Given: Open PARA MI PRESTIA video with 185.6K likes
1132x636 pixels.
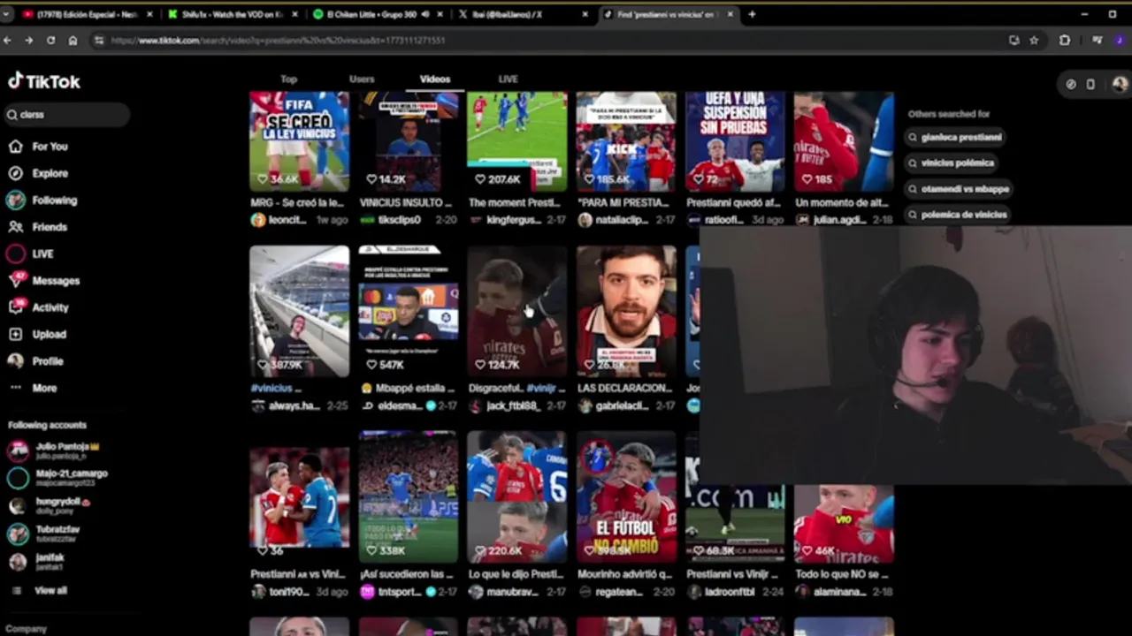Looking at the screenshot, I should coord(626,141).
